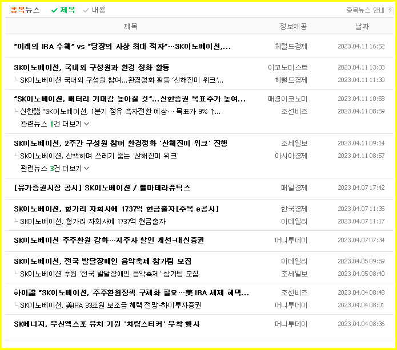Click source 매일경제
Image resolution: width=397 pixels, height=350 pixels.
pyautogui.click(x=294, y=188)
